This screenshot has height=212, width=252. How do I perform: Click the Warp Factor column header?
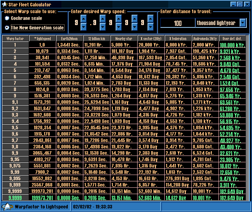15,39
